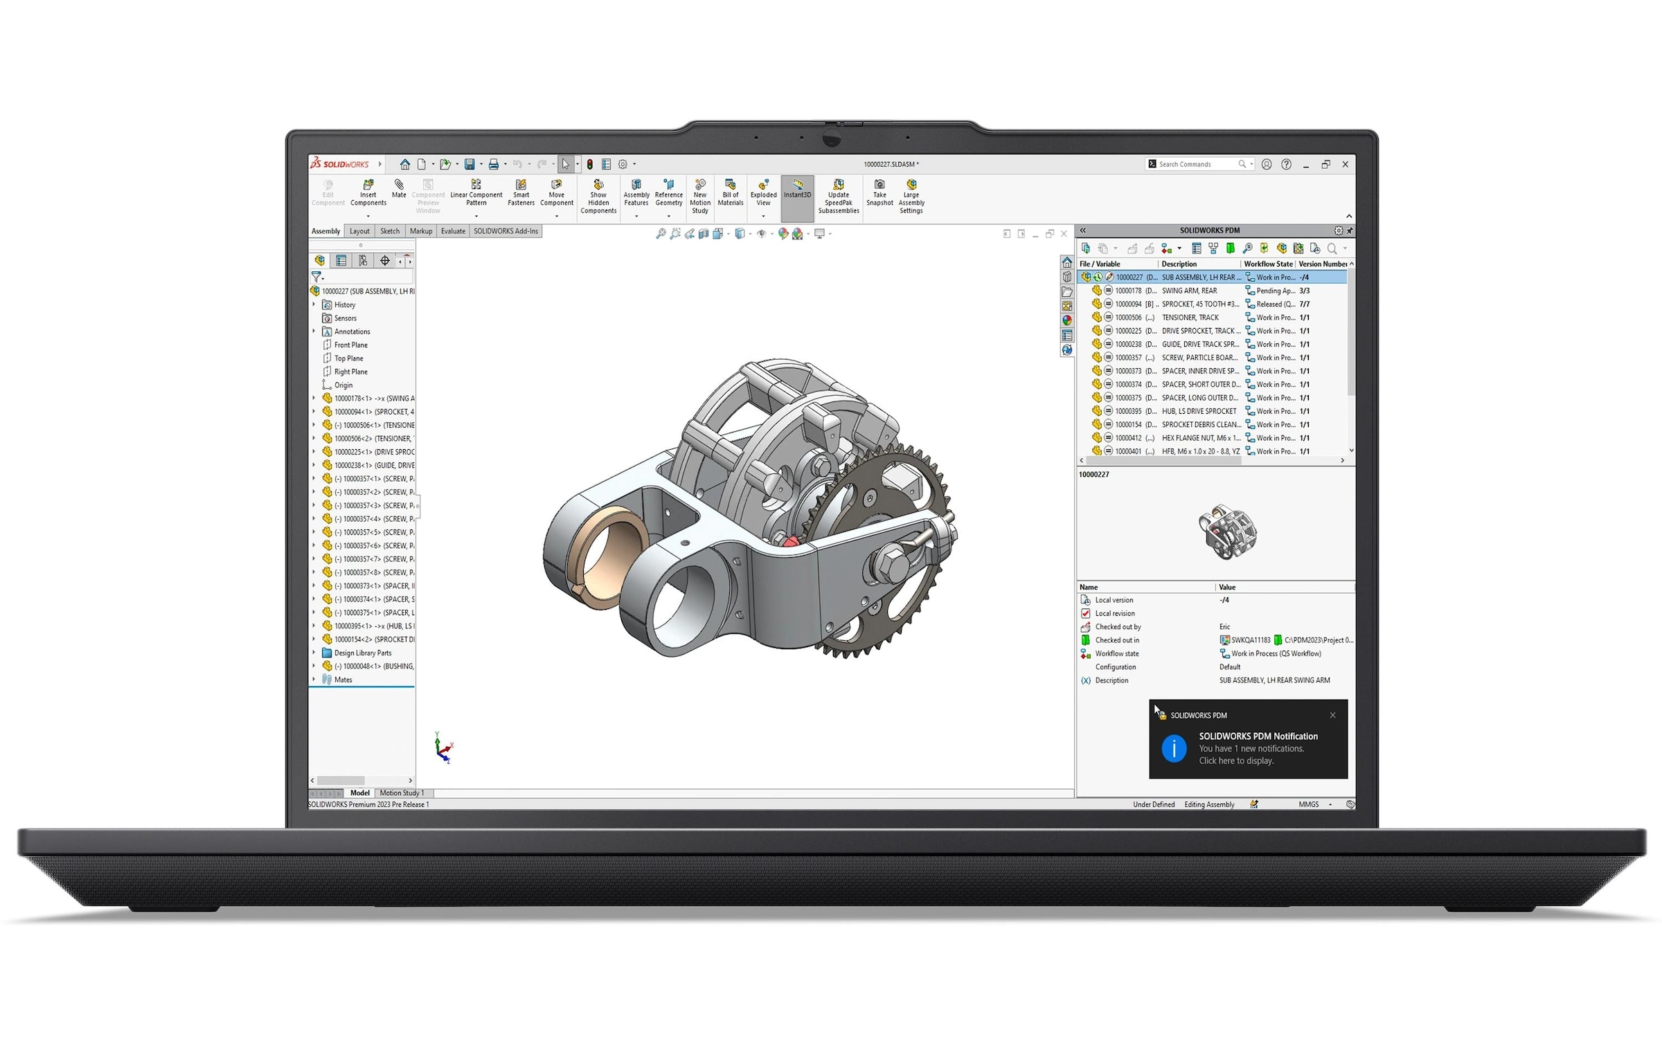
Task: Toggle the Instant3D button
Action: pos(797,188)
